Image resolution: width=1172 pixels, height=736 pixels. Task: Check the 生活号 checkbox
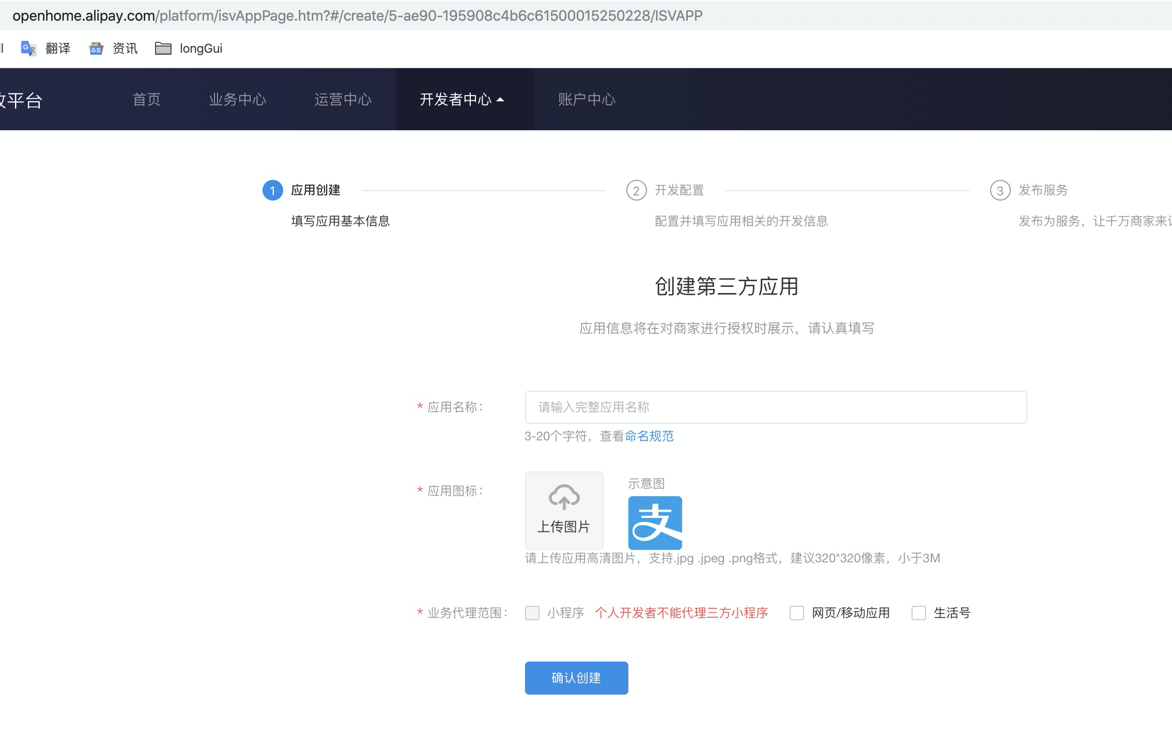pyautogui.click(x=918, y=614)
